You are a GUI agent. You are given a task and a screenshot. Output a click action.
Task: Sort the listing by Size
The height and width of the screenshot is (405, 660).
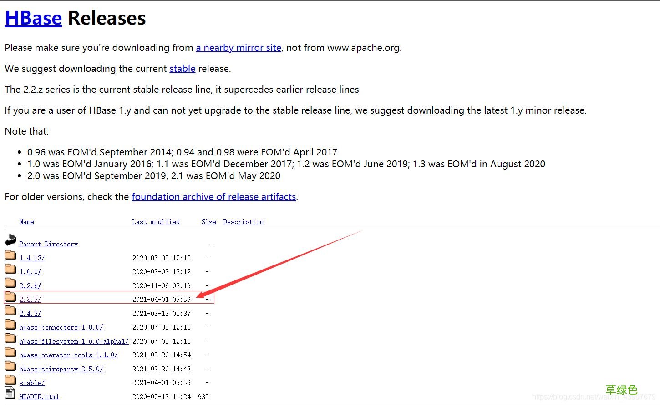[208, 222]
